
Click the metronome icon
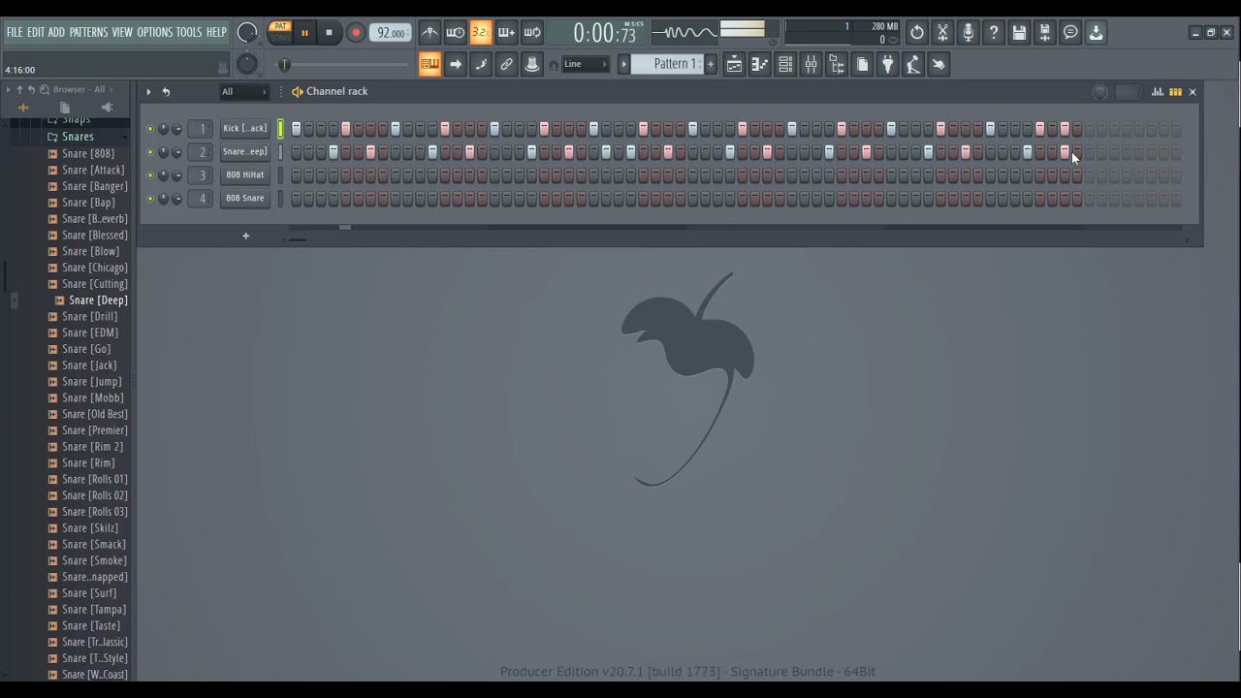[x=430, y=33]
